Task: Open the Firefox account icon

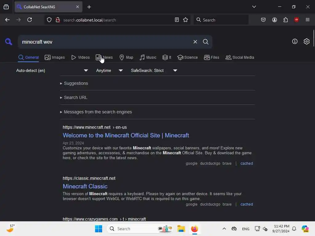Action: tap(274, 20)
